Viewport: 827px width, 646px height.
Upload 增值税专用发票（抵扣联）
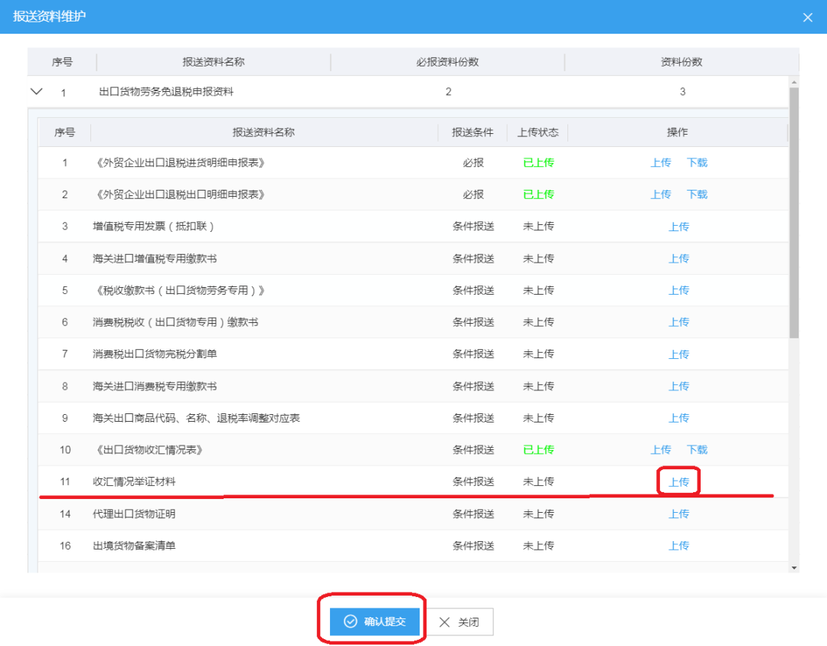pos(678,227)
